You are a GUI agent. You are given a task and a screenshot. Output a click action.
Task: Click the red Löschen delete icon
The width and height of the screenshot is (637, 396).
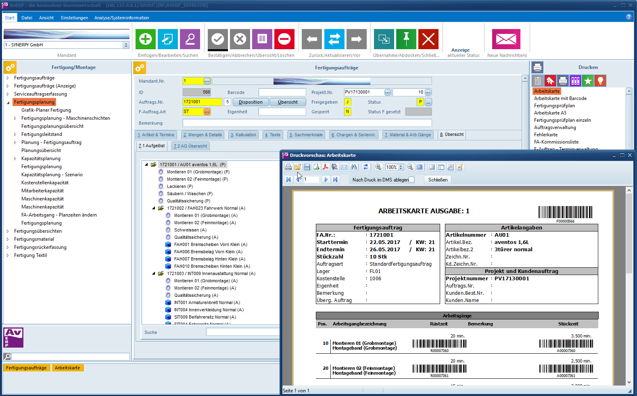[x=284, y=39]
